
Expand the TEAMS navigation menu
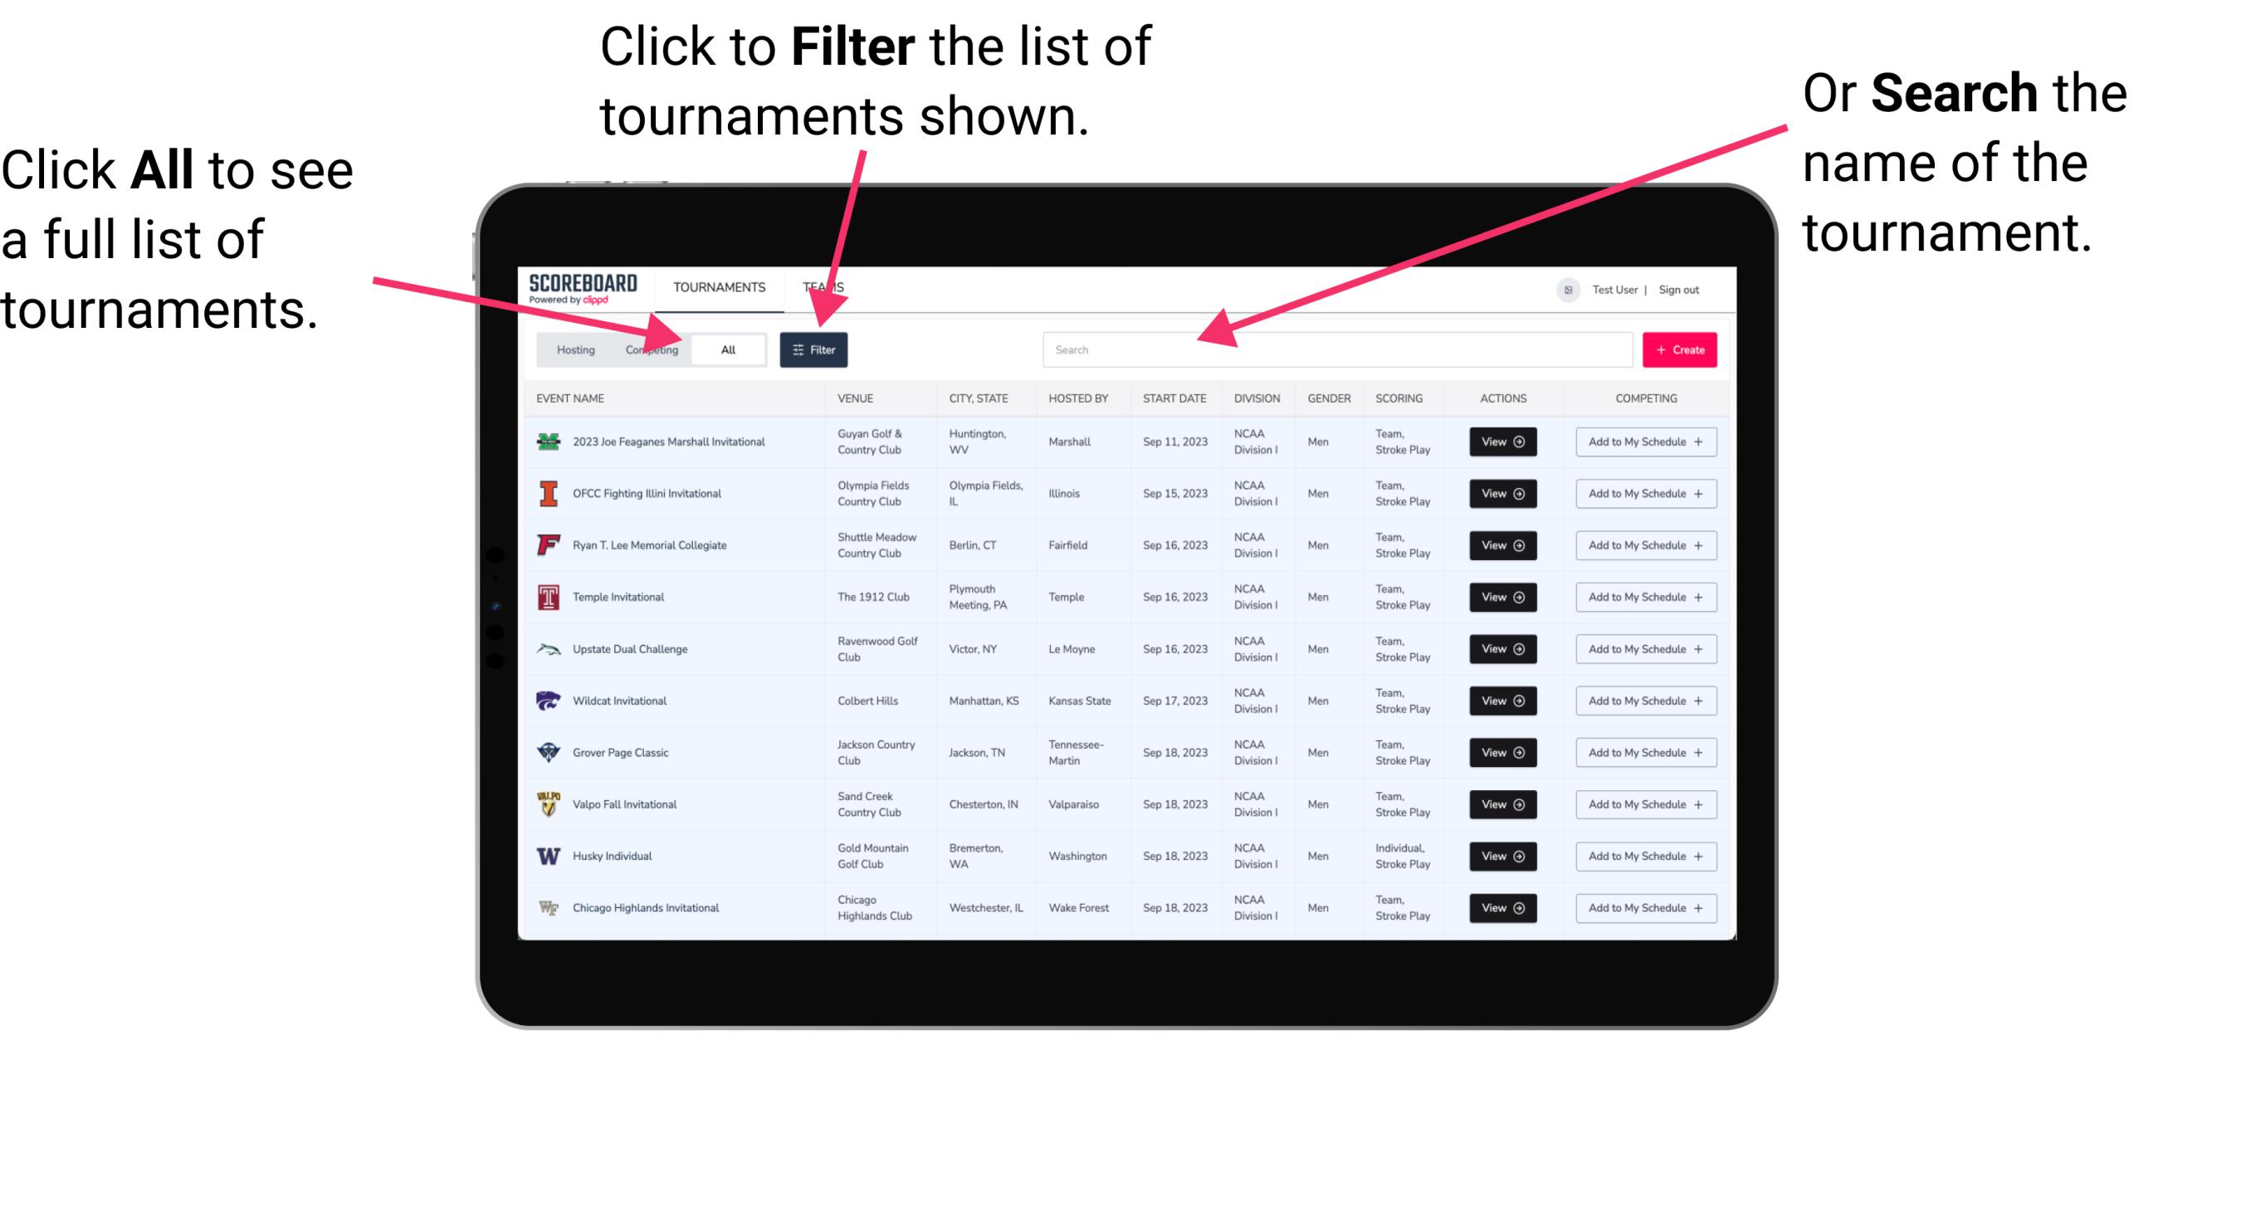pyautogui.click(x=828, y=286)
